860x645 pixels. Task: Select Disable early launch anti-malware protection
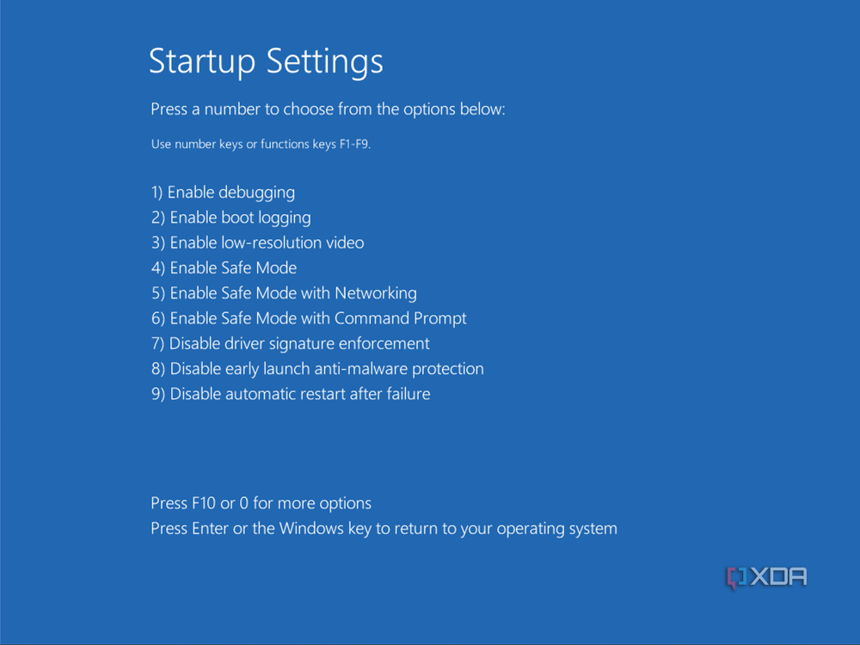(317, 369)
